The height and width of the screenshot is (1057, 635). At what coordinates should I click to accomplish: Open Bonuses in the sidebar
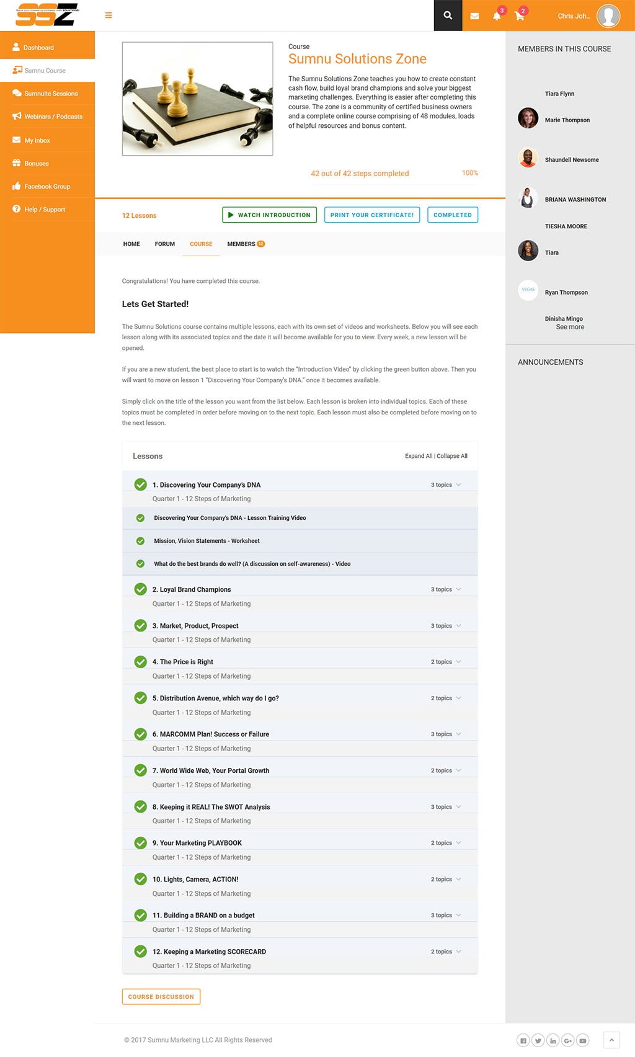click(x=47, y=163)
